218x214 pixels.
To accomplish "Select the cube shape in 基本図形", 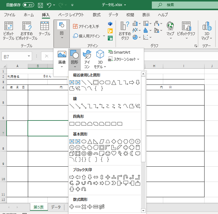I will click(72, 153).
